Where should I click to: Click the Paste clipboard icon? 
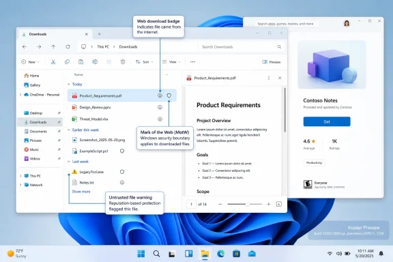(x=81, y=62)
